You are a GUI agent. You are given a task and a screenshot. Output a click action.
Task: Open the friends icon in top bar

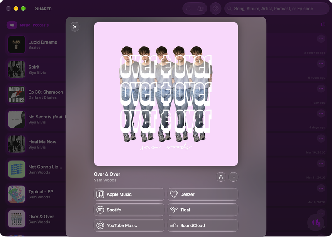click(200, 9)
